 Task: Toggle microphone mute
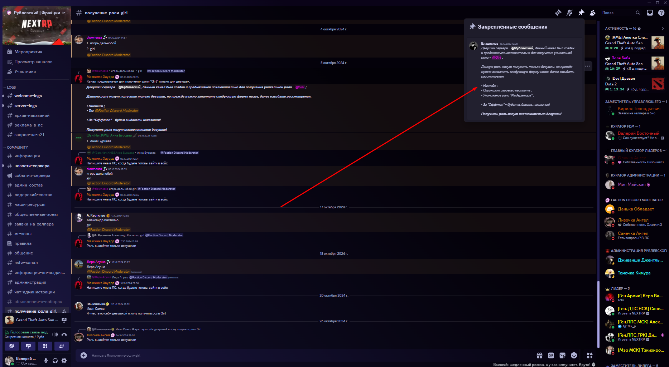tap(46, 361)
